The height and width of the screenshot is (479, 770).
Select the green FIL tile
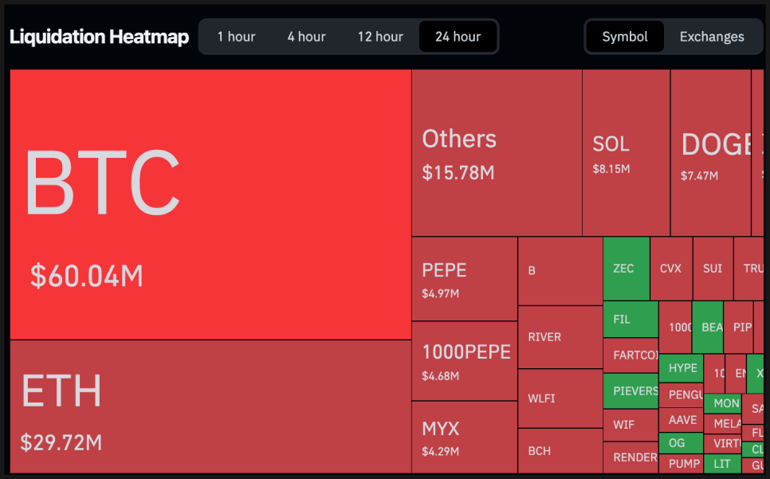pos(630,319)
